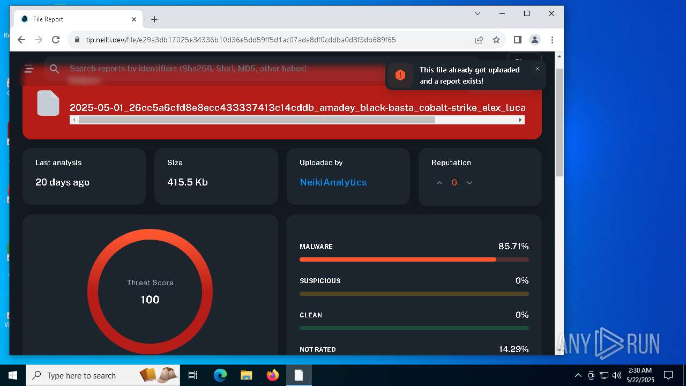This screenshot has width=686, height=386.
Task: Click the Threat Score gauge
Action: (150, 292)
